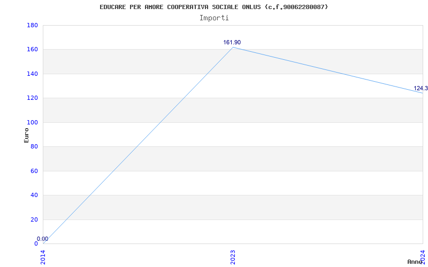Click the 'Importi' subtitle
Screen dimensions: 428x267
213,18
